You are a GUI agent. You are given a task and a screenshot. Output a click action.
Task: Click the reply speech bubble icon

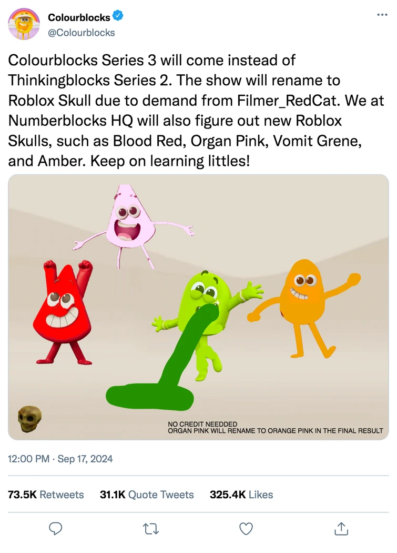[56, 528]
